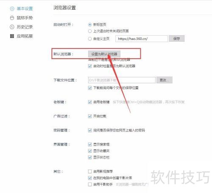Toggle the 显示搜索框 checkbox

pyautogui.click(x=90, y=145)
